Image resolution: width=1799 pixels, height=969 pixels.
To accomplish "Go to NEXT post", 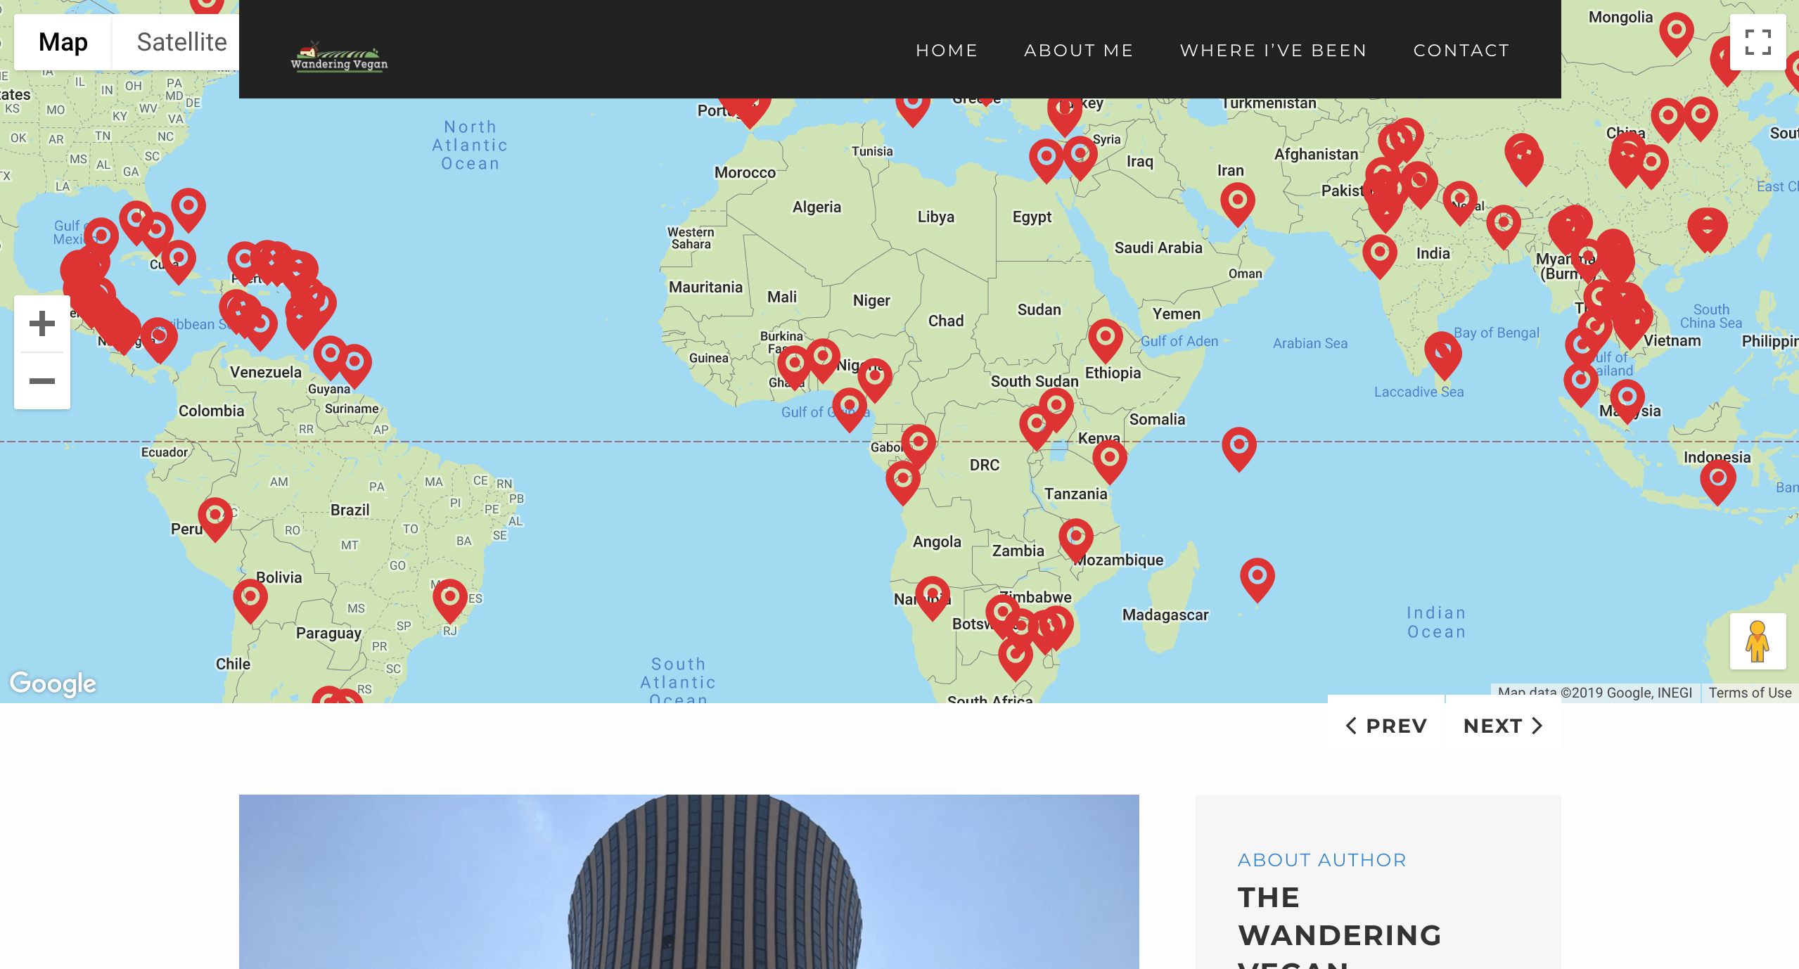I will [1504, 726].
